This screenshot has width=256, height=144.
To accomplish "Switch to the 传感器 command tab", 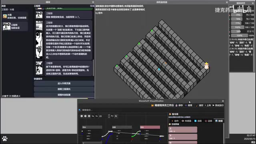I will [x=186, y=121].
